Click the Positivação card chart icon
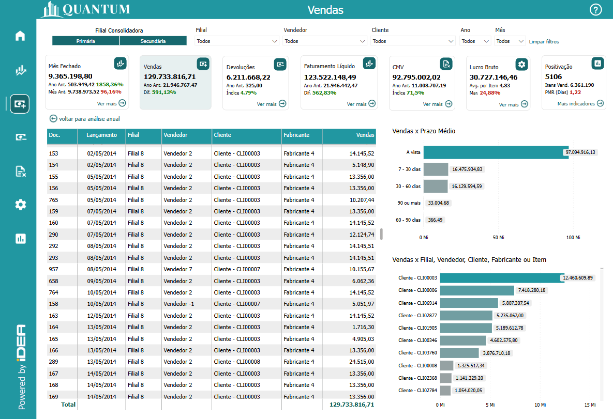 point(597,64)
